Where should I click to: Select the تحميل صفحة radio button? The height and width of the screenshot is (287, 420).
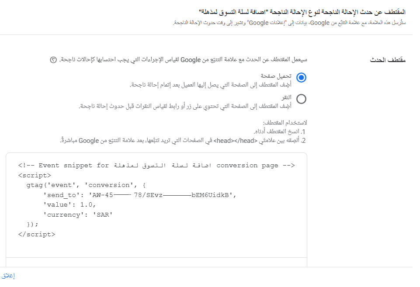coord(301,78)
